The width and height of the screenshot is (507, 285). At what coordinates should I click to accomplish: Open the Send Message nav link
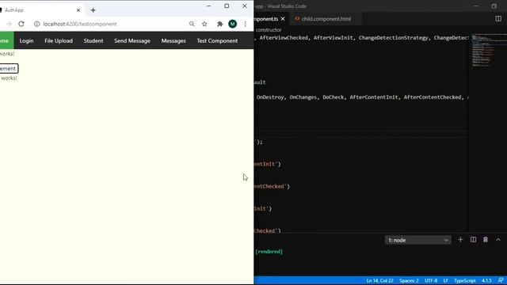[132, 40]
